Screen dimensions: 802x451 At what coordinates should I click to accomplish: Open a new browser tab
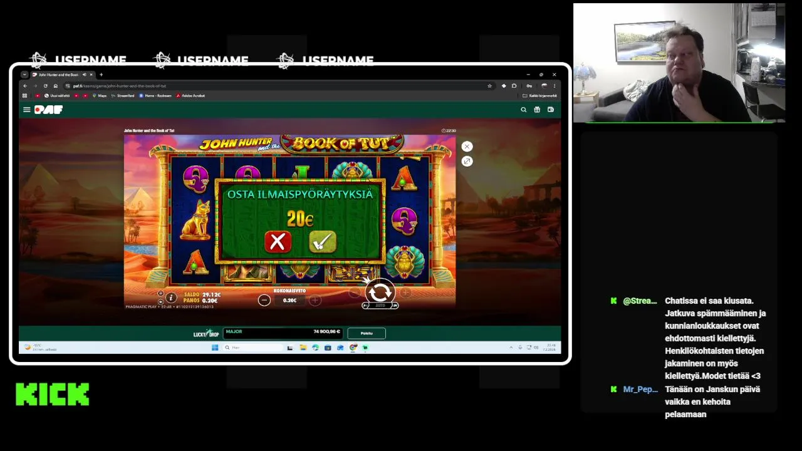click(x=101, y=75)
